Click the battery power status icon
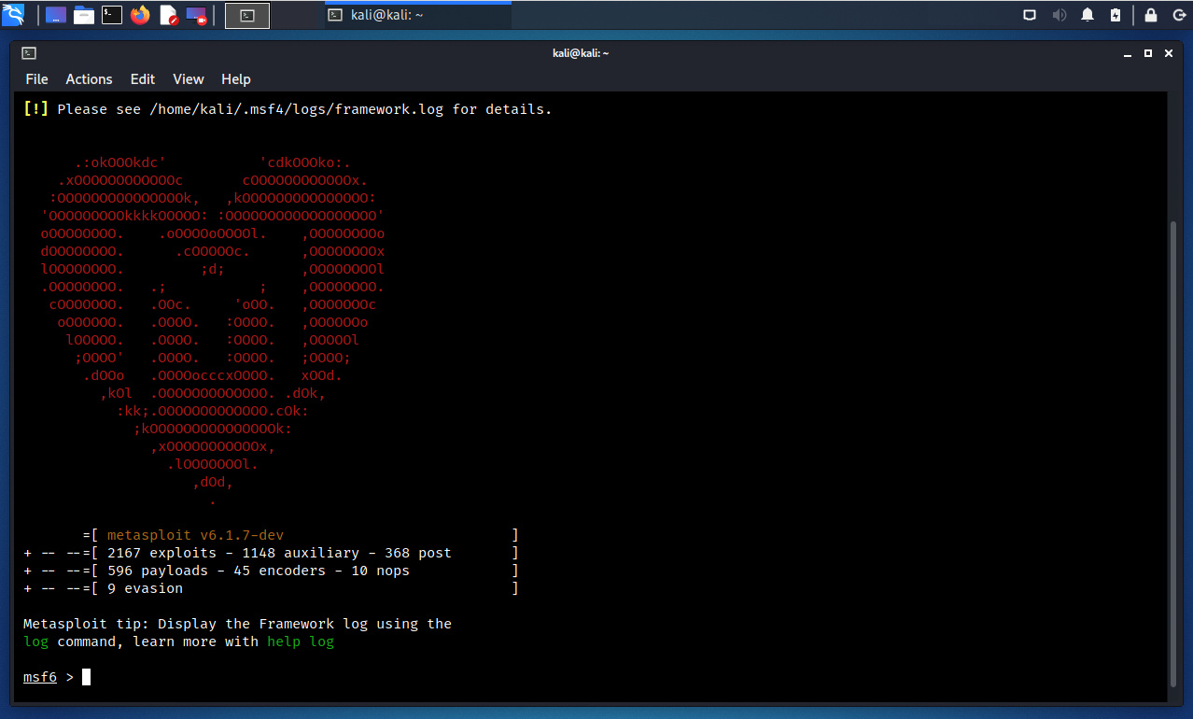This screenshot has width=1193, height=719. tap(1116, 15)
